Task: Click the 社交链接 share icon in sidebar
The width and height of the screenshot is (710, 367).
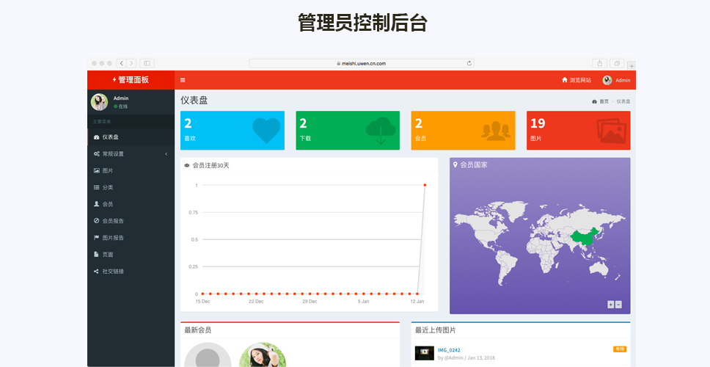Action: pyautogui.click(x=97, y=272)
